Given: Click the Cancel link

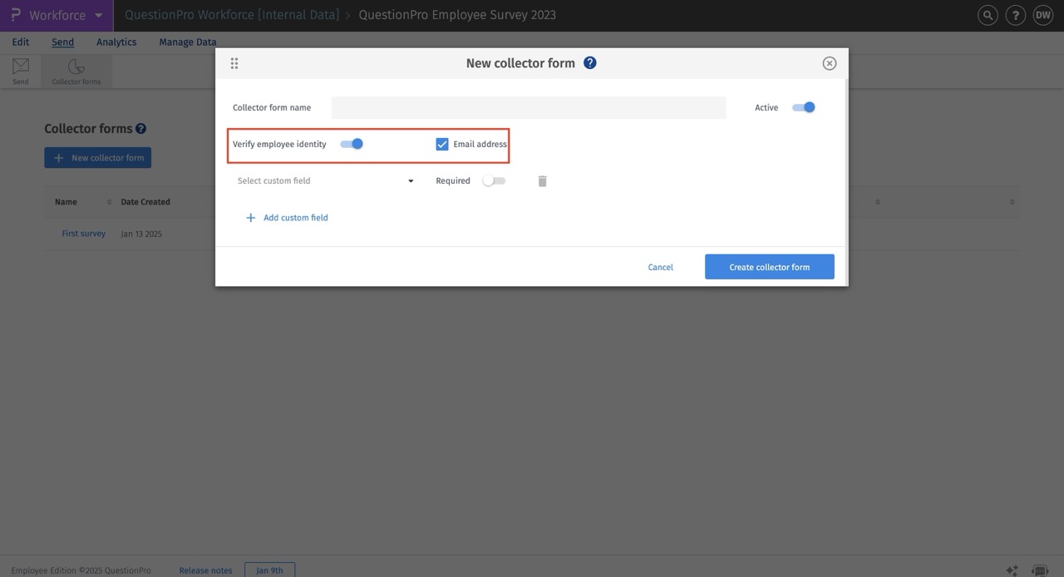Looking at the screenshot, I should pos(661,267).
